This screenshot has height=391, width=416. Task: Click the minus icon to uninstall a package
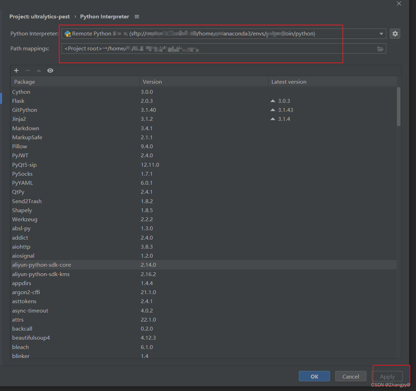click(x=28, y=70)
